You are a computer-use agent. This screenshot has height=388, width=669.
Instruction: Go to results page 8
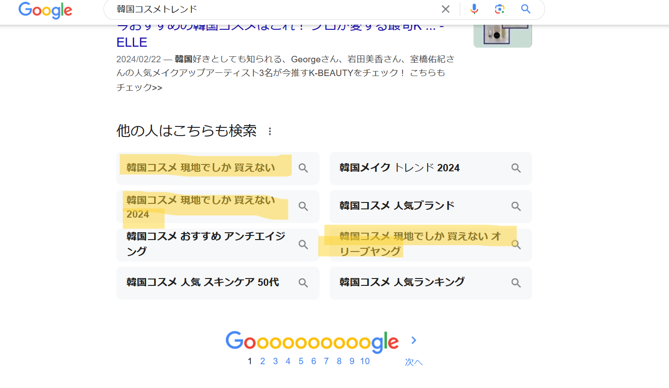339,361
